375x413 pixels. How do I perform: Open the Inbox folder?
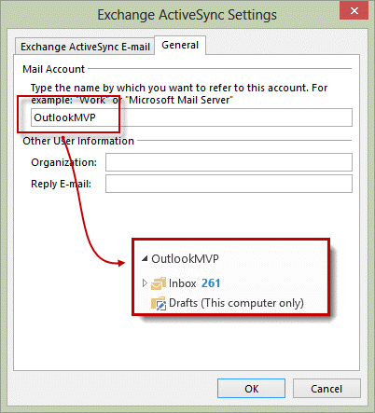pyautogui.click(x=183, y=283)
